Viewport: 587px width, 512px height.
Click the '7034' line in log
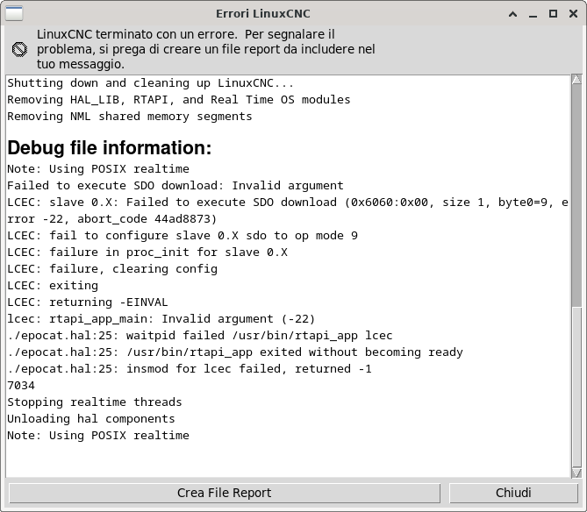(x=21, y=386)
